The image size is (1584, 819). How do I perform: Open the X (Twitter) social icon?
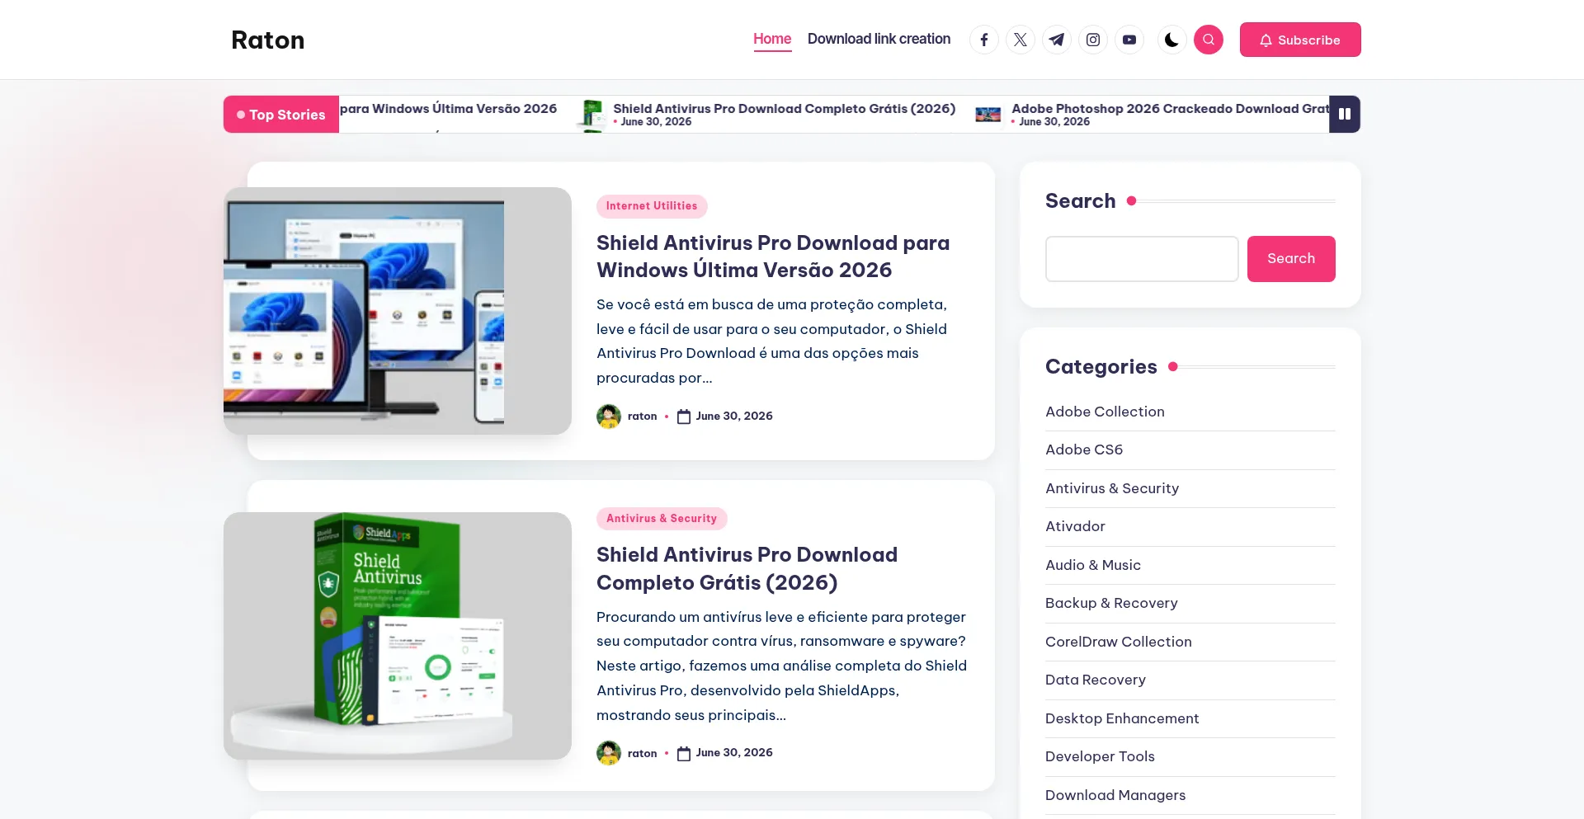pyautogui.click(x=1021, y=40)
